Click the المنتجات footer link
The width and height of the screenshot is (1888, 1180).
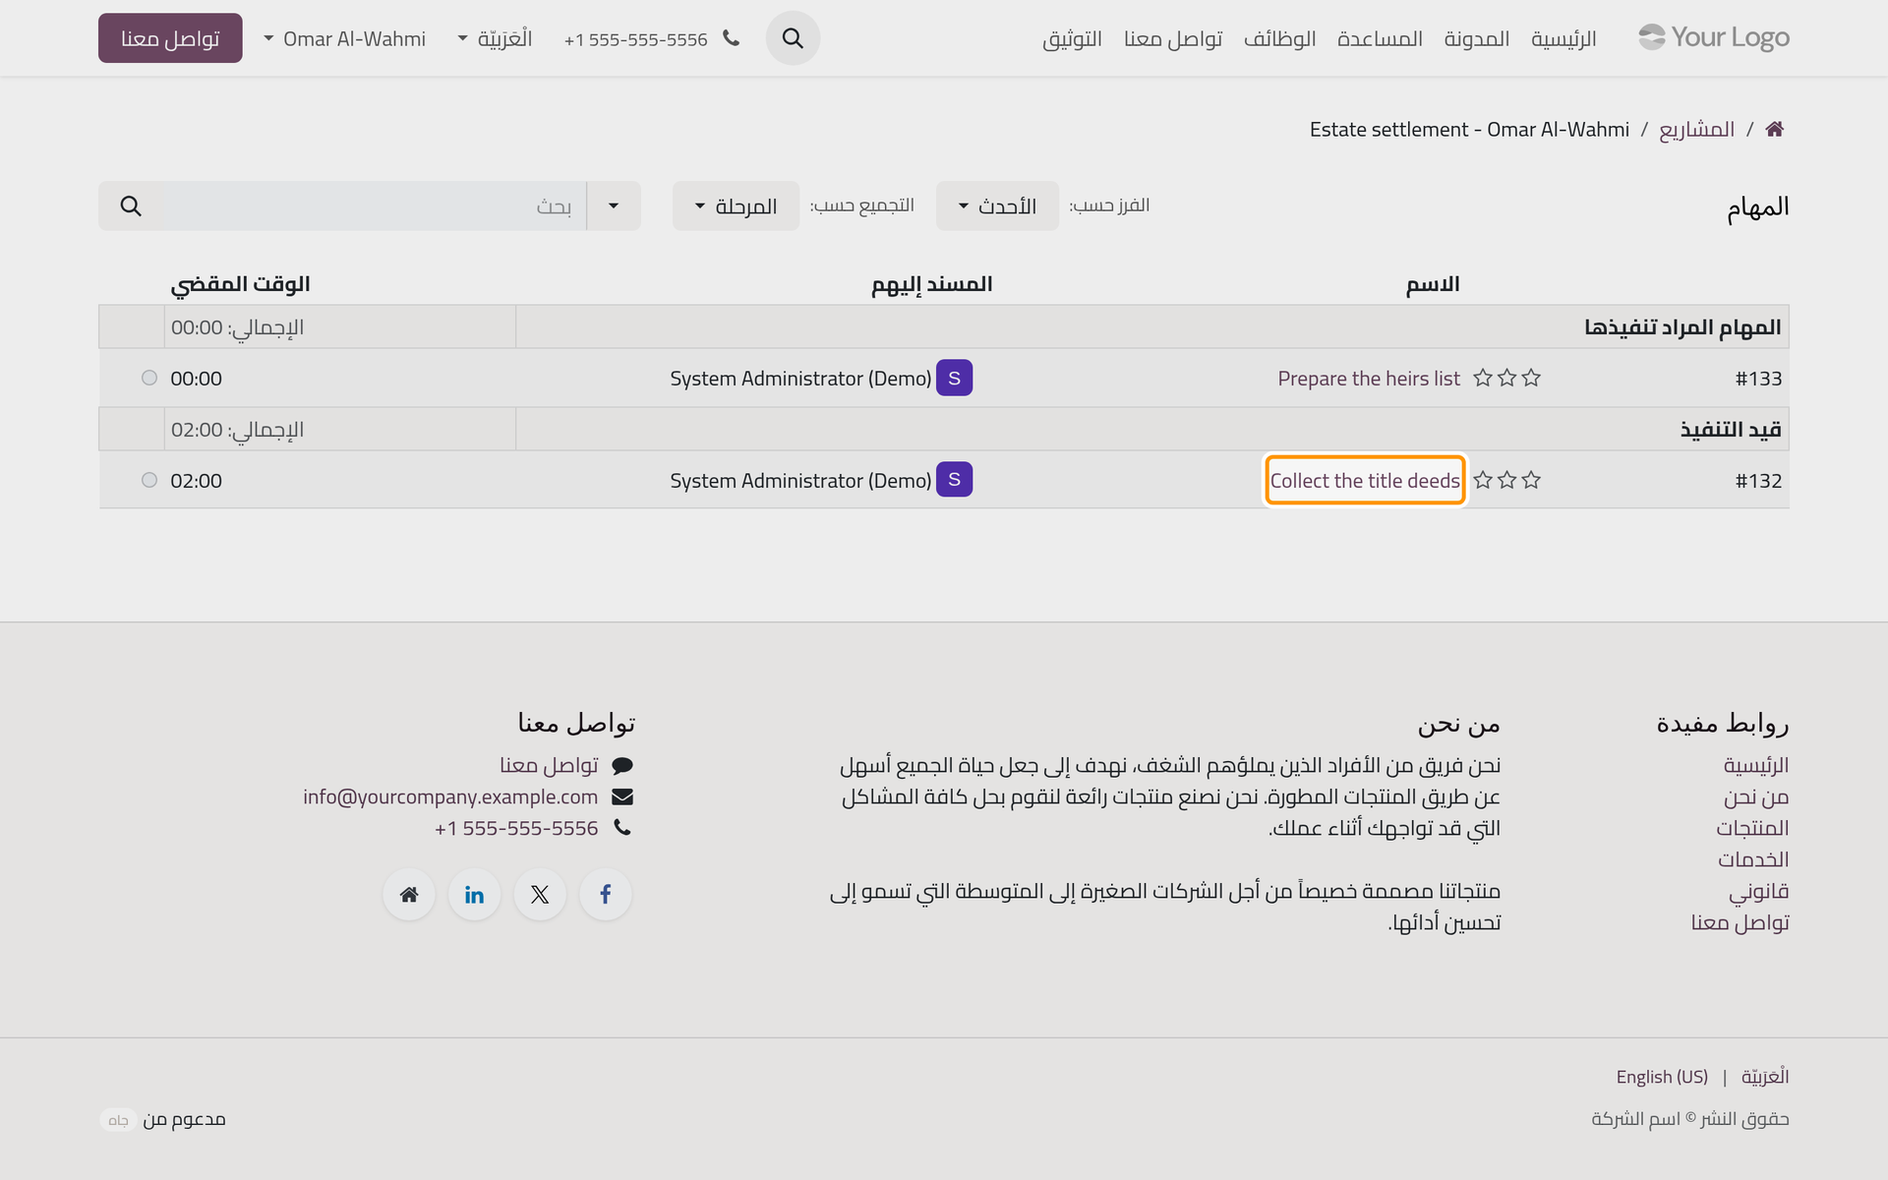click(1752, 828)
